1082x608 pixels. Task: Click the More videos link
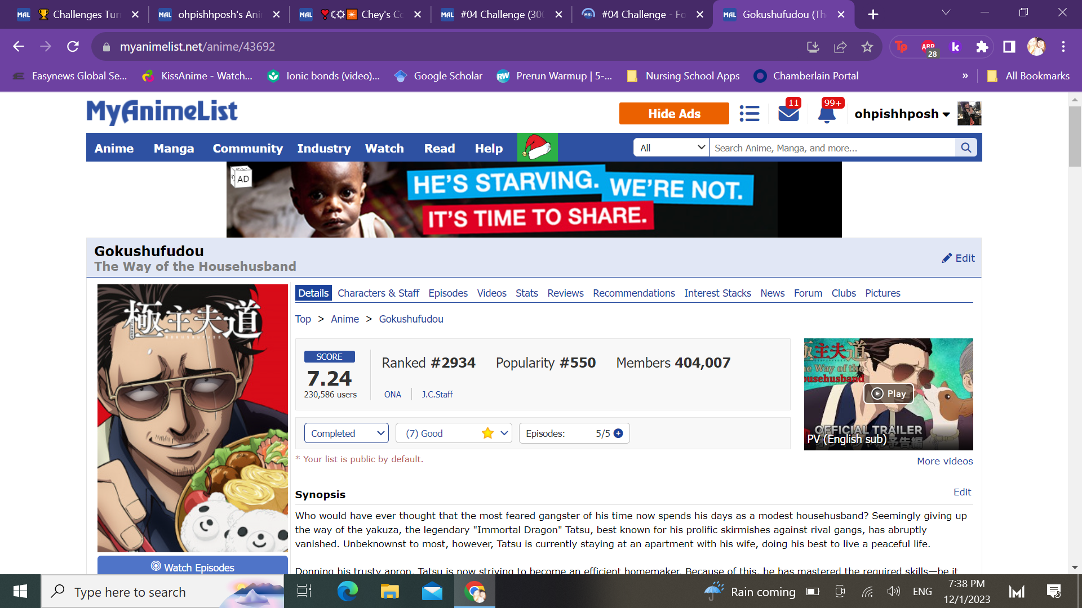pos(944,461)
